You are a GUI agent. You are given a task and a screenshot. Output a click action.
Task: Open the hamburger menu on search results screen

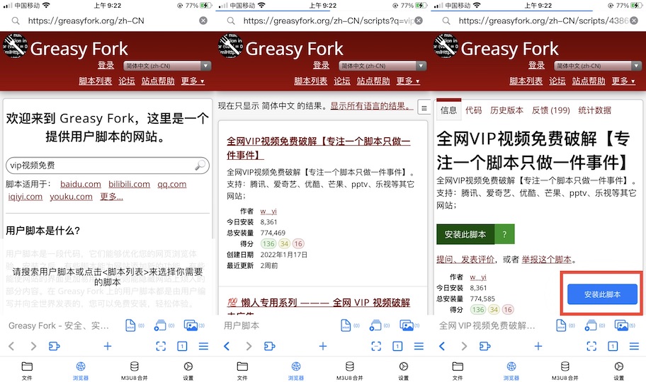[419, 346]
